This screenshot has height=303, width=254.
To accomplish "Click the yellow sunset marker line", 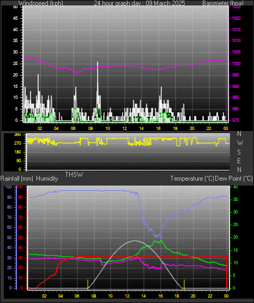I will click(x=184, y=284).
